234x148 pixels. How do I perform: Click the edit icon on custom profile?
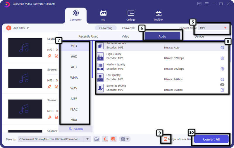[222, 90]
